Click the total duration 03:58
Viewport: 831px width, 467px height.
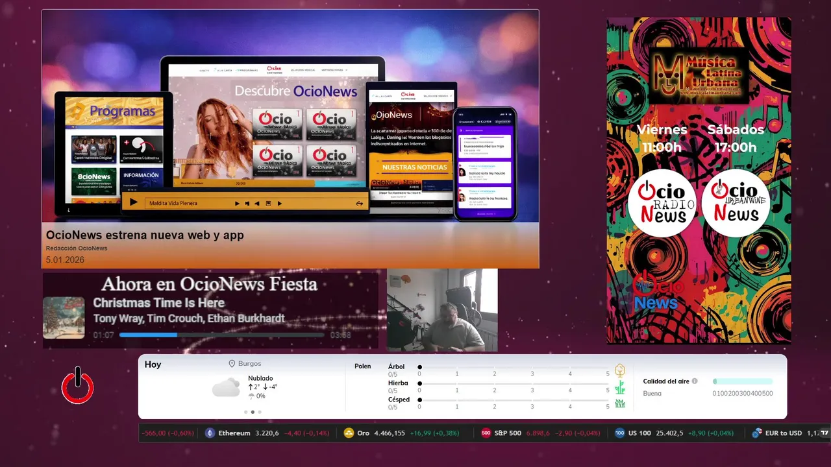pyautogui.click(x=340, y=335)
